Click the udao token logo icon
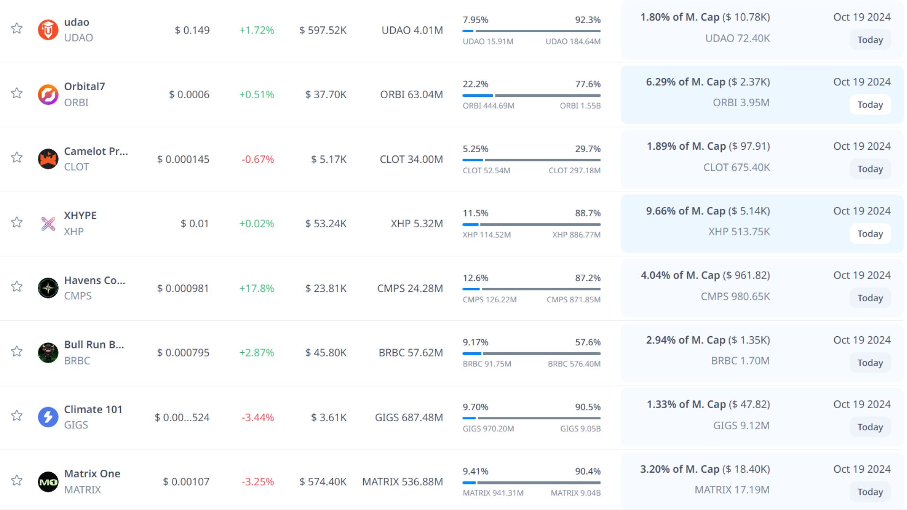 (x=48, y=30)
